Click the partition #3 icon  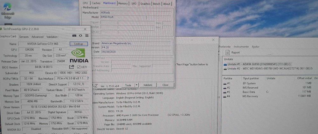point(225,92)
